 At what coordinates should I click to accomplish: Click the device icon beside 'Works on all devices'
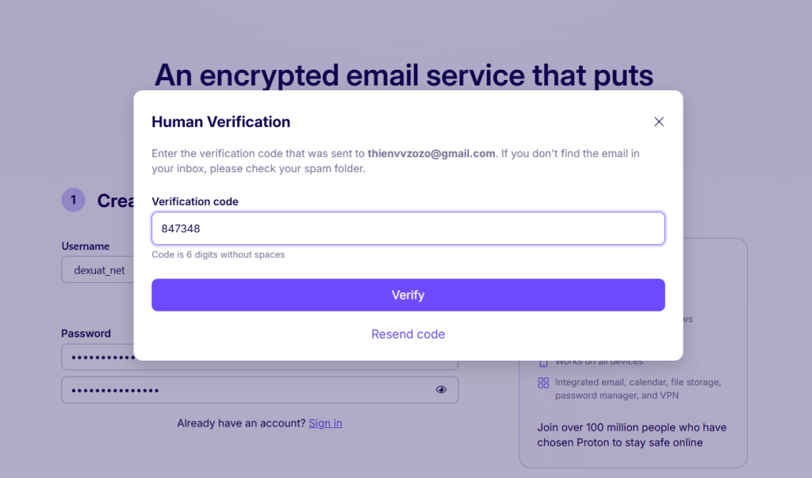click(x=543, y=362)
